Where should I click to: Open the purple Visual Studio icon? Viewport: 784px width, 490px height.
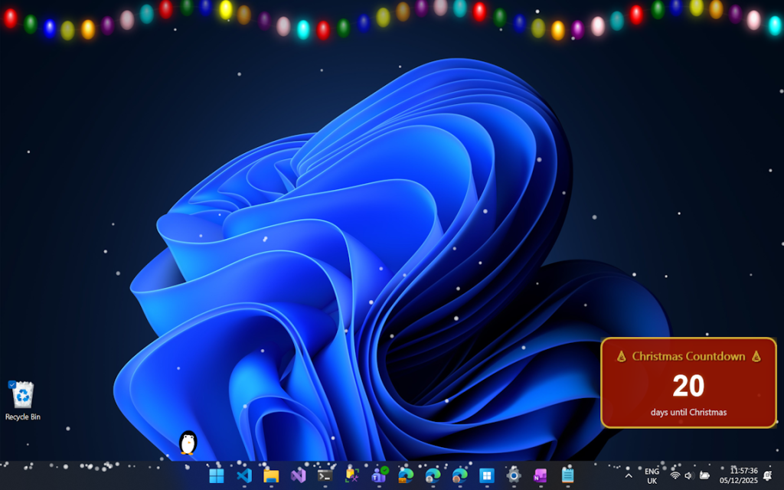(x=298, y=475)
